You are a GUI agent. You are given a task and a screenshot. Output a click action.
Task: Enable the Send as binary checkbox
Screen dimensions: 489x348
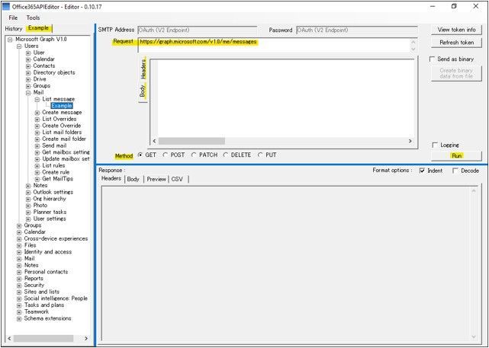(x=433, y=59)
